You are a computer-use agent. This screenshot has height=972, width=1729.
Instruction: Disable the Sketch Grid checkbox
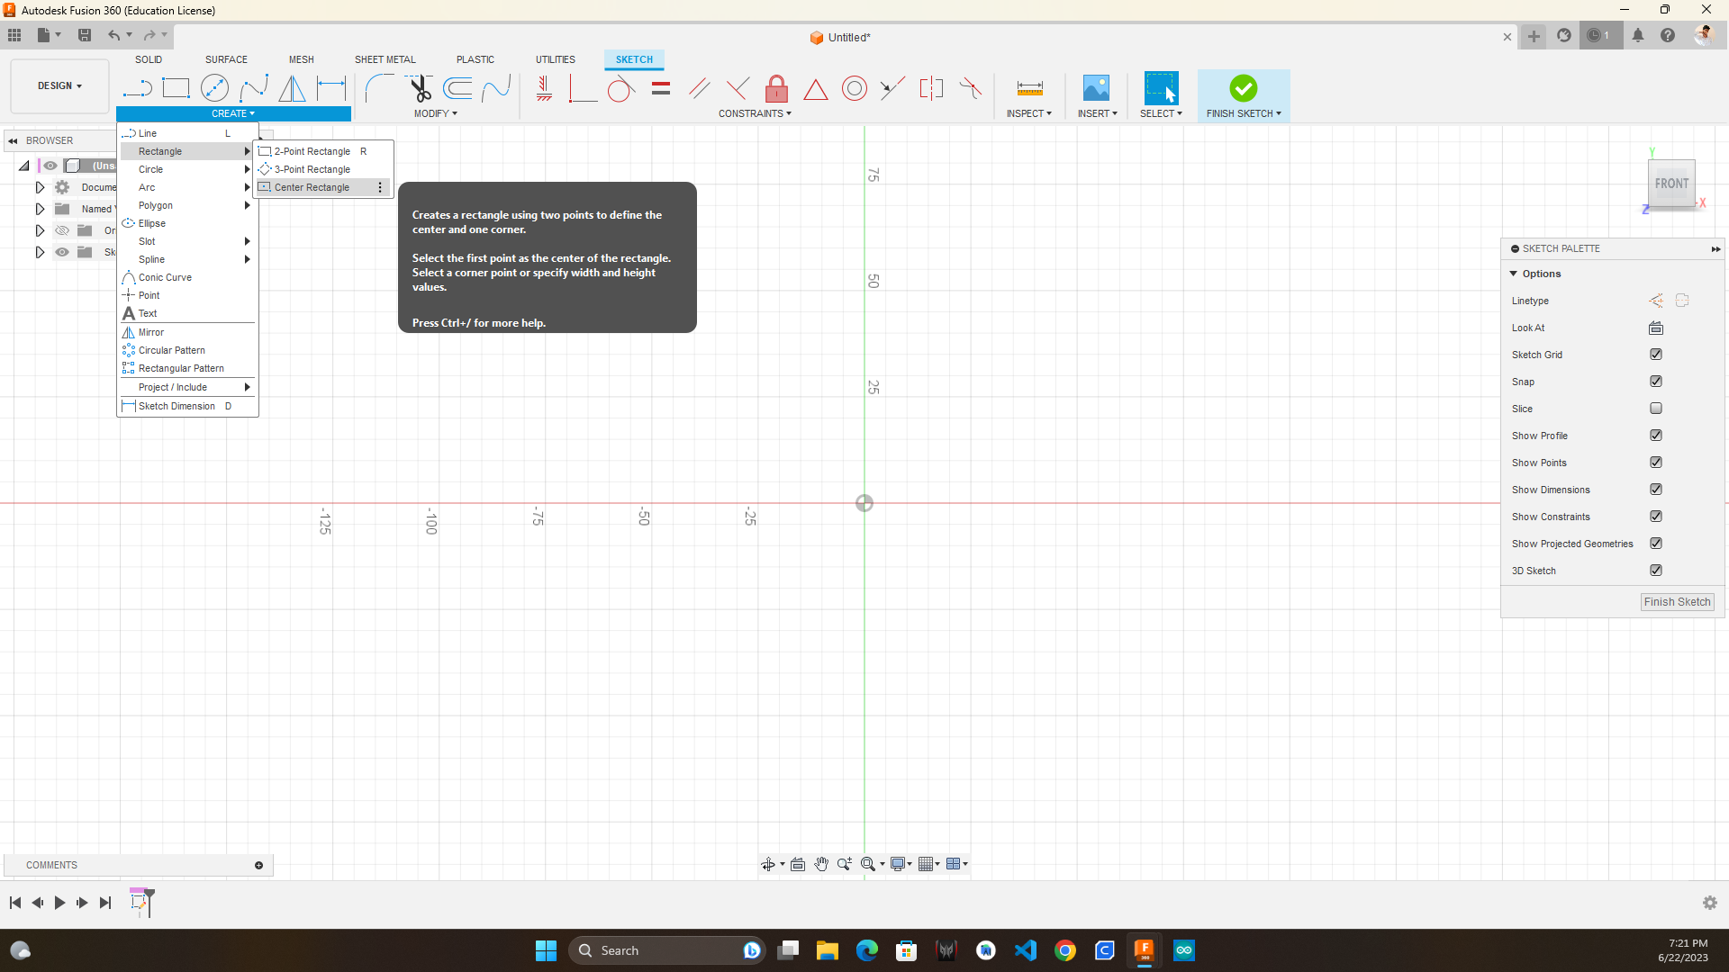(x=1655, y=355)
